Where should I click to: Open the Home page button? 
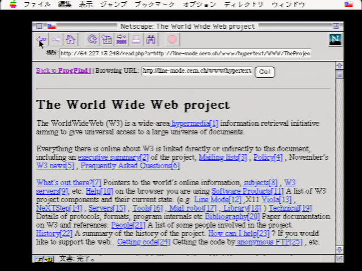pos(71,40)
